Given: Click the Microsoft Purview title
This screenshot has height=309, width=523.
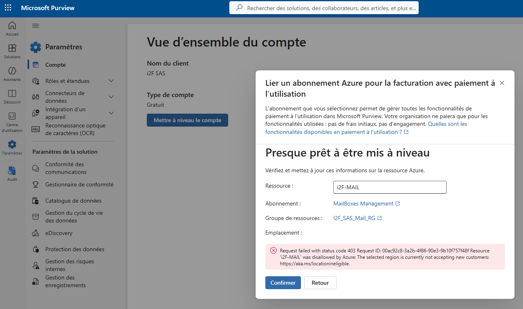Looking at the screenshot, I should pos(48,8).
